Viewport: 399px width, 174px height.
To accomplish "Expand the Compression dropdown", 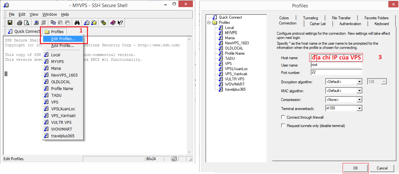I will (359, 100).
